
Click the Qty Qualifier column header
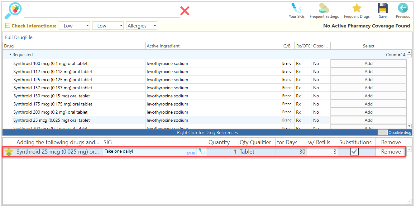[x=257, y=142]
